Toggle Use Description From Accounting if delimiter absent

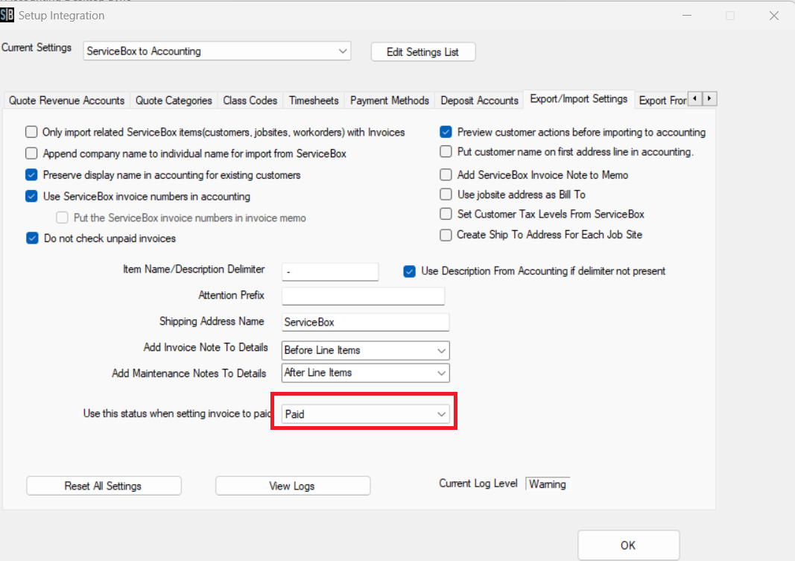tap(410, 271)
